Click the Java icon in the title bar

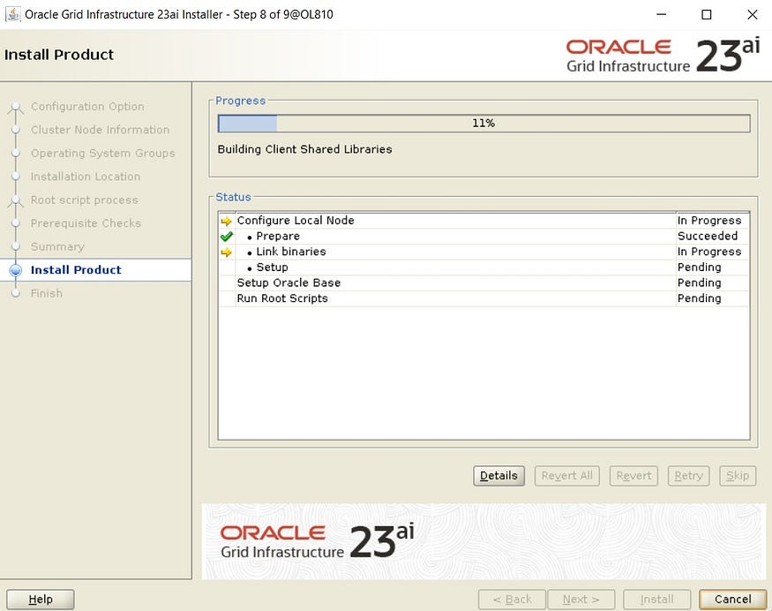click(13, 14)
